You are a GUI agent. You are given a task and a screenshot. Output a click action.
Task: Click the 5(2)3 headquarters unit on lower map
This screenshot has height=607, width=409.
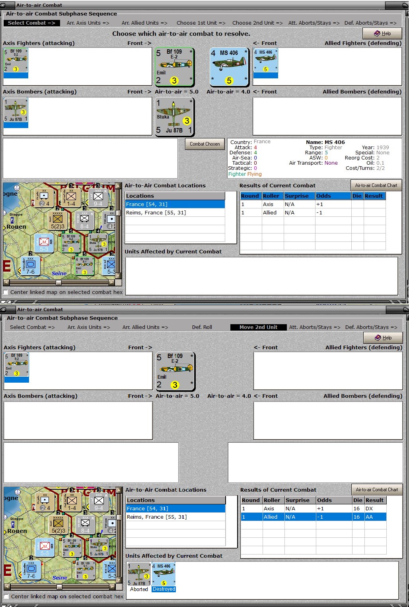point(58,525)
